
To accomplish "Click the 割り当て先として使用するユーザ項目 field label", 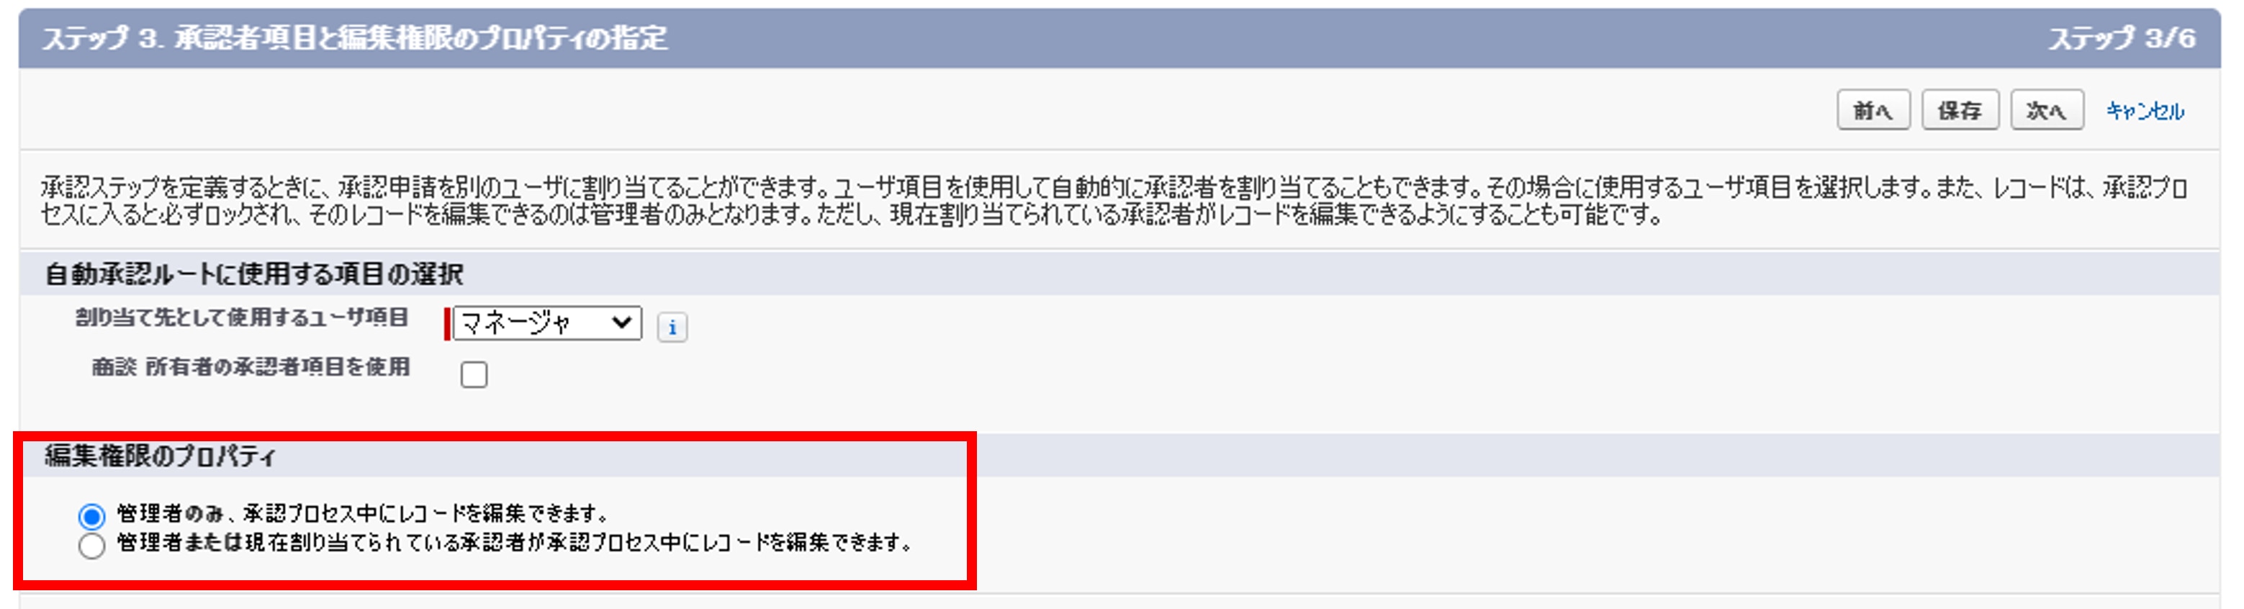I will [x=241, y=318].
